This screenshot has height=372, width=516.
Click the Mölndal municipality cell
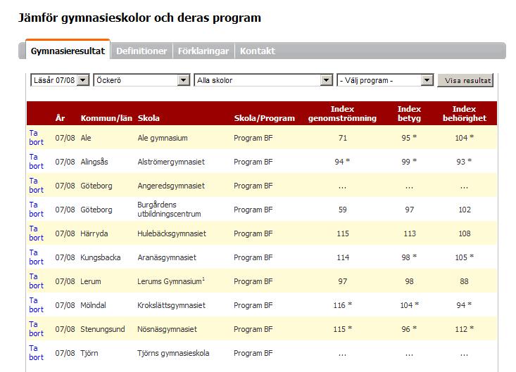tap(93, 305)
